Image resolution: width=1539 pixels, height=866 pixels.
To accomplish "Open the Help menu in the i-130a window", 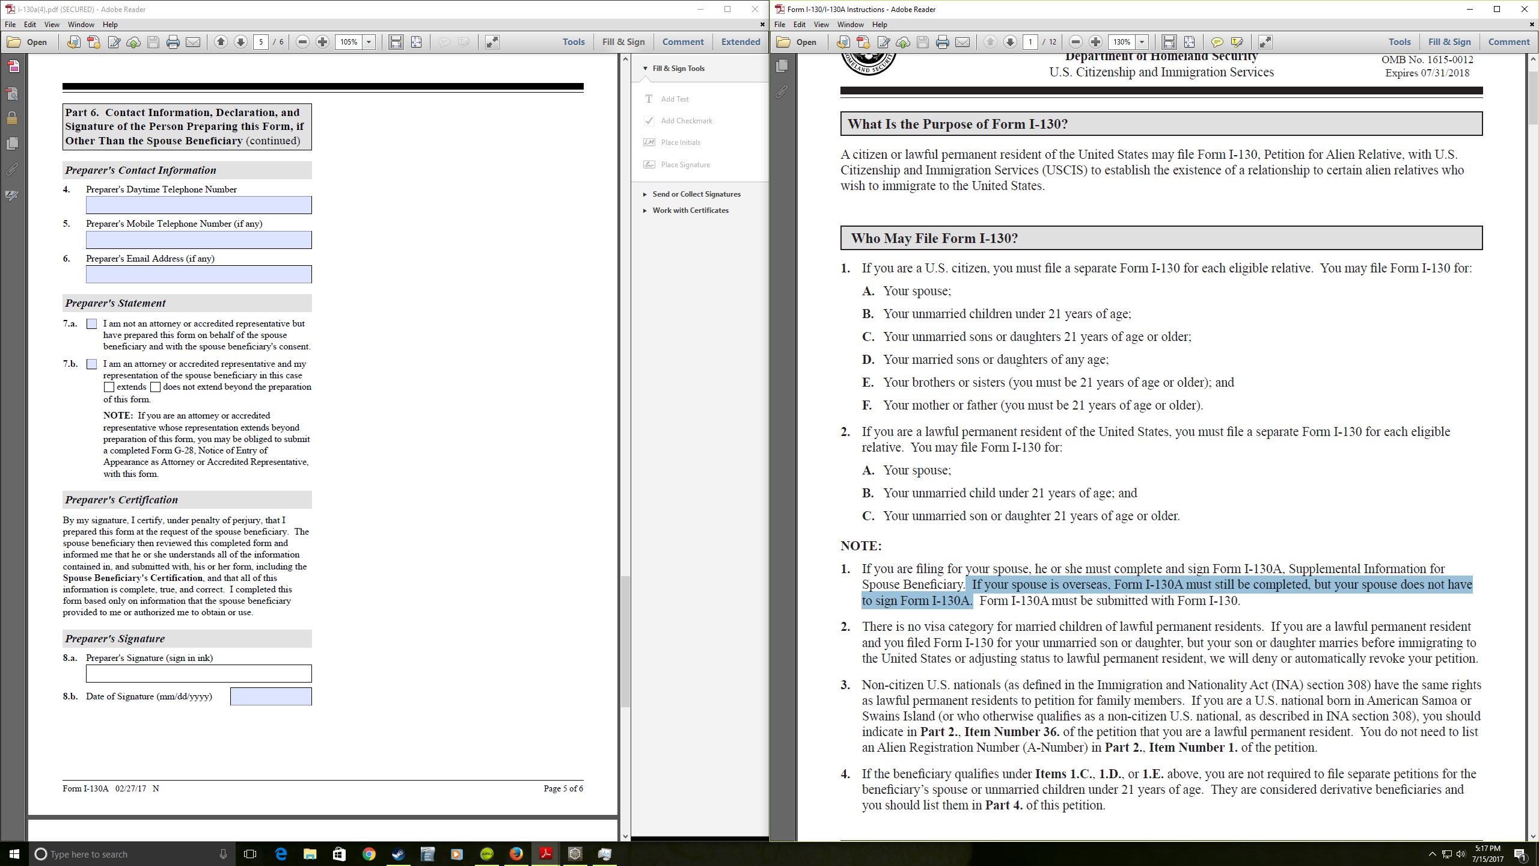I will tap(110, 25).
